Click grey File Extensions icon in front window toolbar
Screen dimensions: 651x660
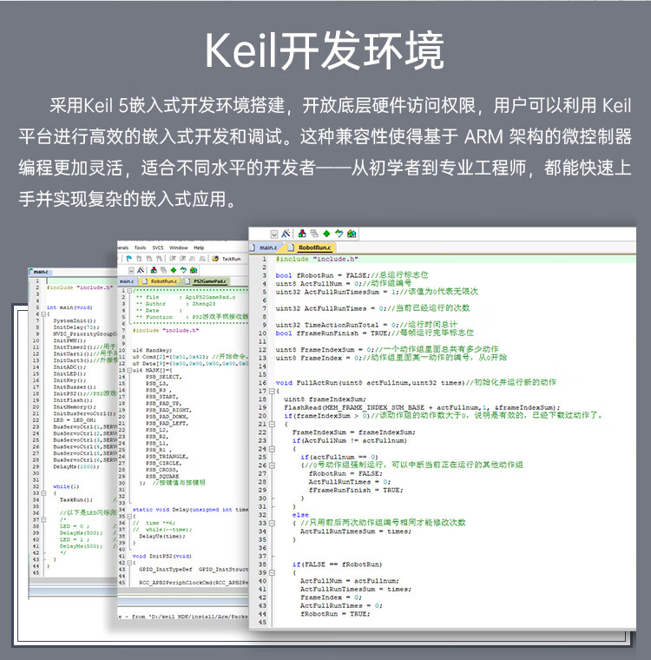point(314,234)
